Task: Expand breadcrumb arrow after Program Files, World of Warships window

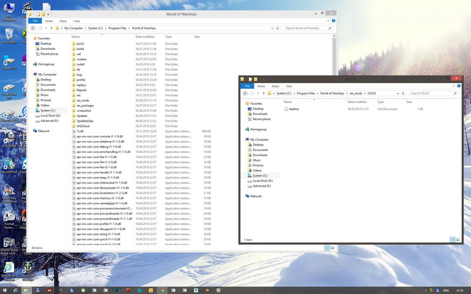Action: pyautogui.click(x=129, y=28)
